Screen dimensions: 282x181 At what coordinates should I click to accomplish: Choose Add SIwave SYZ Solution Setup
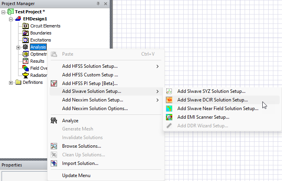(x=222, y=91)
